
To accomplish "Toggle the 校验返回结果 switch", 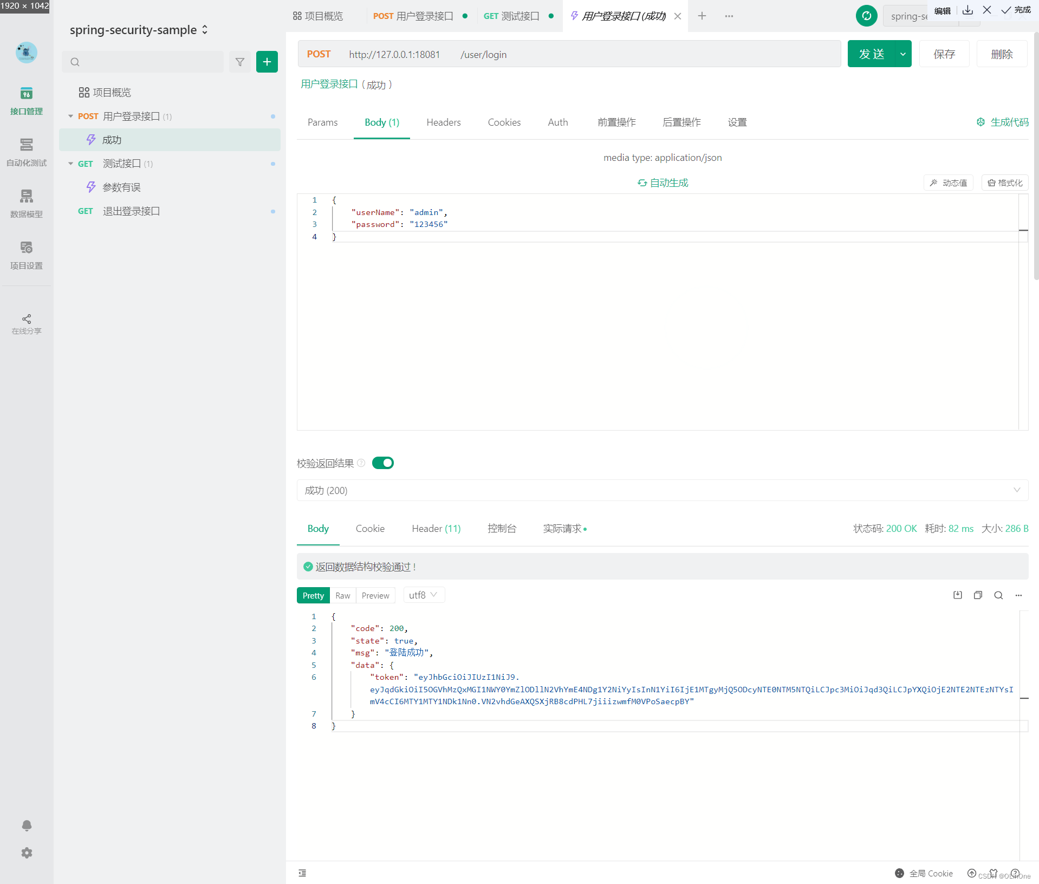I will pos(383,463).
